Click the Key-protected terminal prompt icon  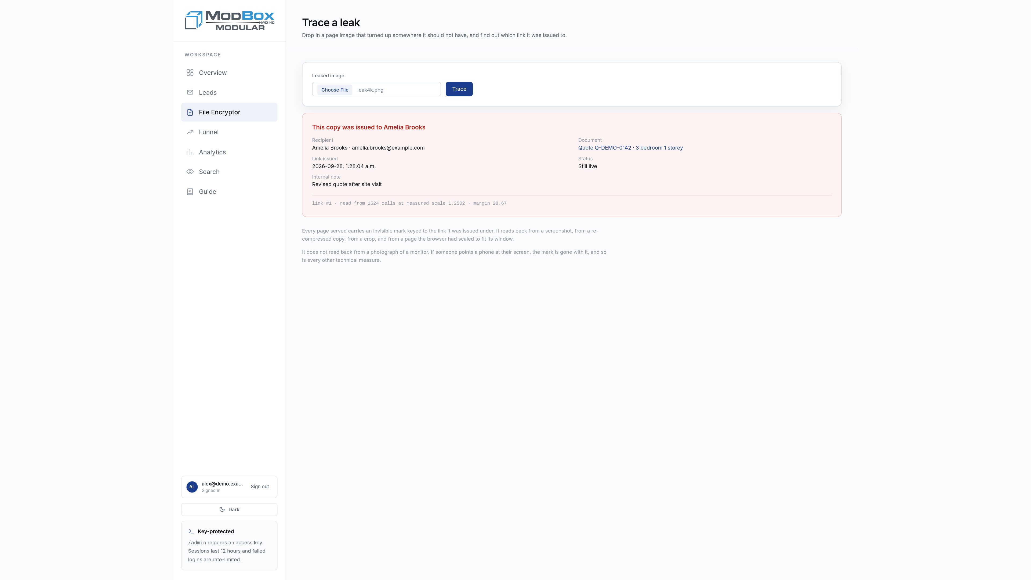tap(191, 532)
